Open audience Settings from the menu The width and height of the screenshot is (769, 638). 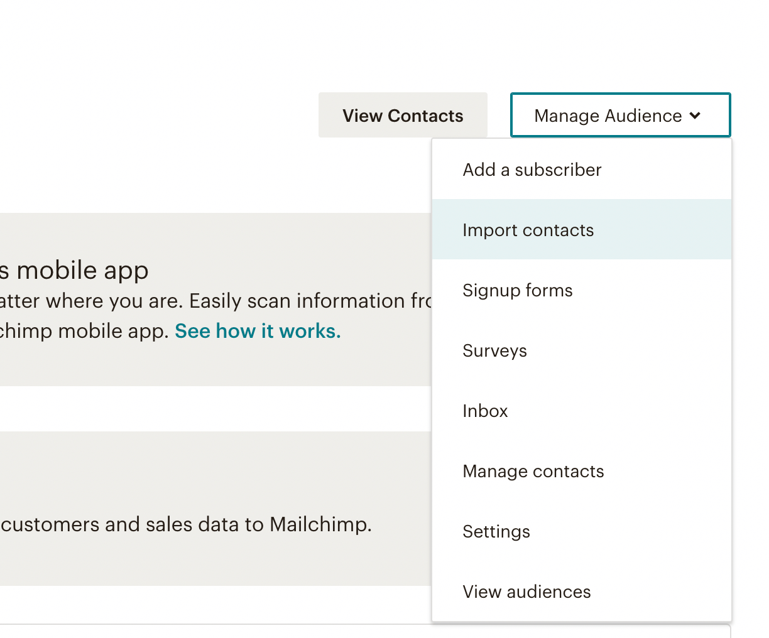point(496,531)
